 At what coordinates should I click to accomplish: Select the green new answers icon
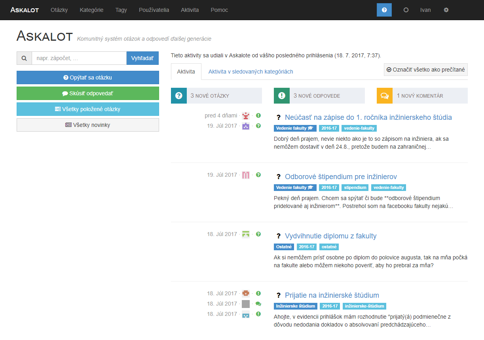tap(281, 96)
